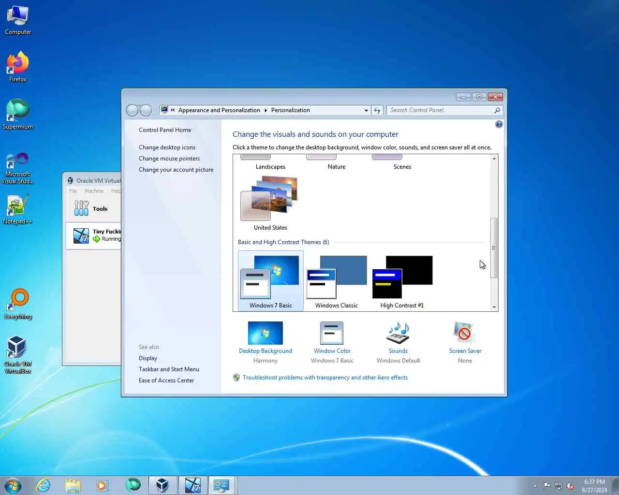This screenshot has height=495, width=619.
Task: Click the Control Panel taskbar button
Action: (222, 485)
